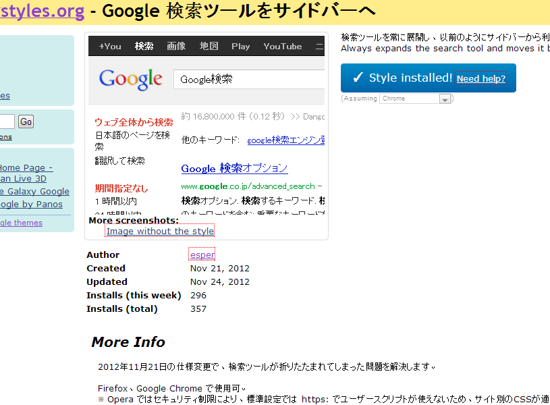
Task: Click the sidebar search input field
Action: pos(7,122)
